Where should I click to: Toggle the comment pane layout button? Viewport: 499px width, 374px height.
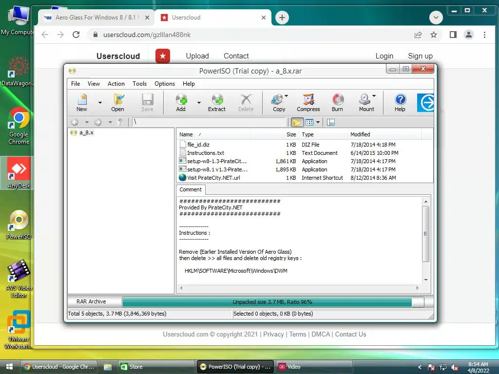(331, 122)
